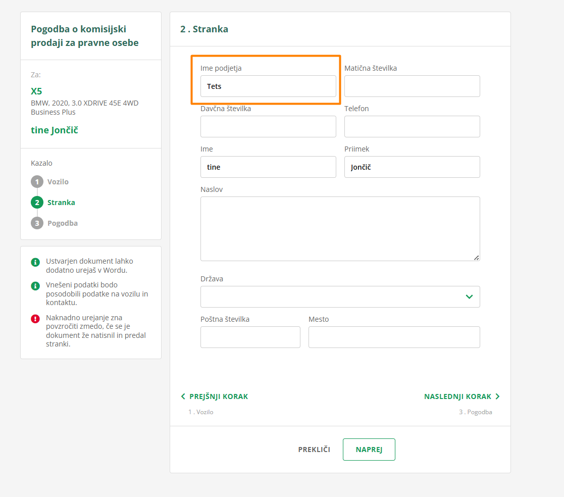The height and width of the screenshot is (497, 564).
Task: Click the step 1 Vozilo circle icon
Action: tap(37, 182)
